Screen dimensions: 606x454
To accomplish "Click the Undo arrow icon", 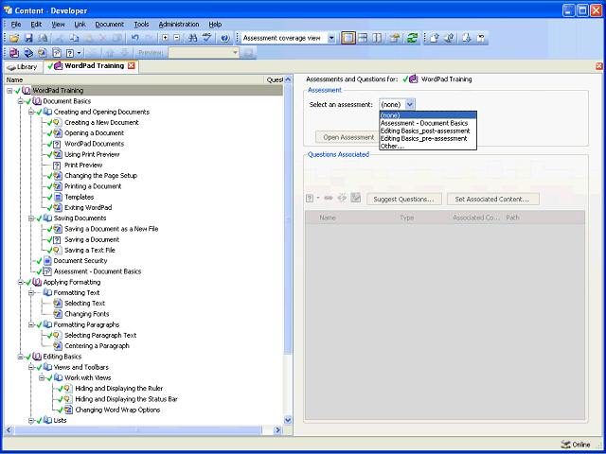I will (134, 38).
